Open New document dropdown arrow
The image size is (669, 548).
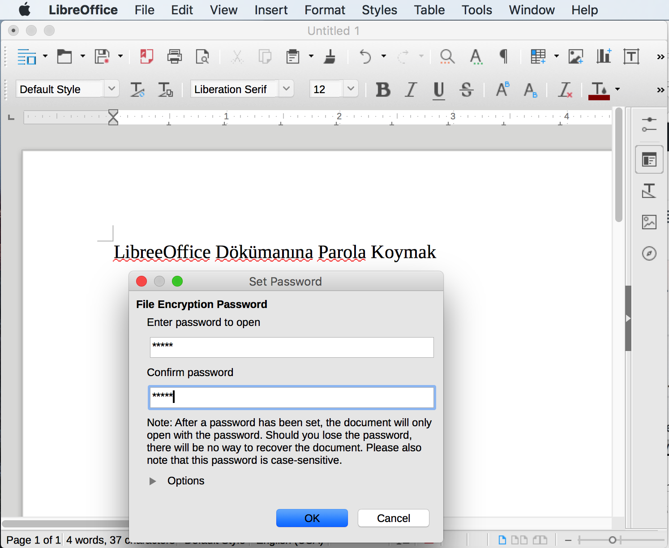pyautogui.click(x=45, y=56)
